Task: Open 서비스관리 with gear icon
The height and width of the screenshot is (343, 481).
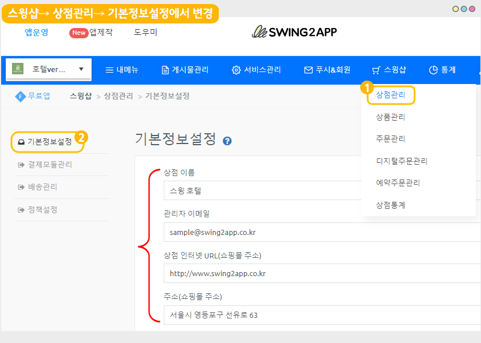Action: tap(256, 70)
